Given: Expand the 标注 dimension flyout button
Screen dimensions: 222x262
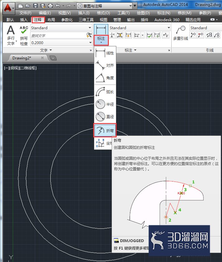Looking at the screenshot, I should [101, 40].
